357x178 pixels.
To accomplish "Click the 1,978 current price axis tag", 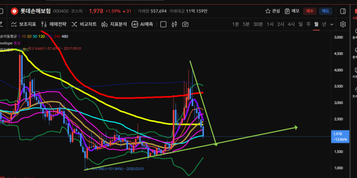I will click(340, 136).
